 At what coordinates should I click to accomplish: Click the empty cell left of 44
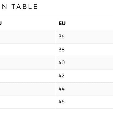tap(28, 89)
